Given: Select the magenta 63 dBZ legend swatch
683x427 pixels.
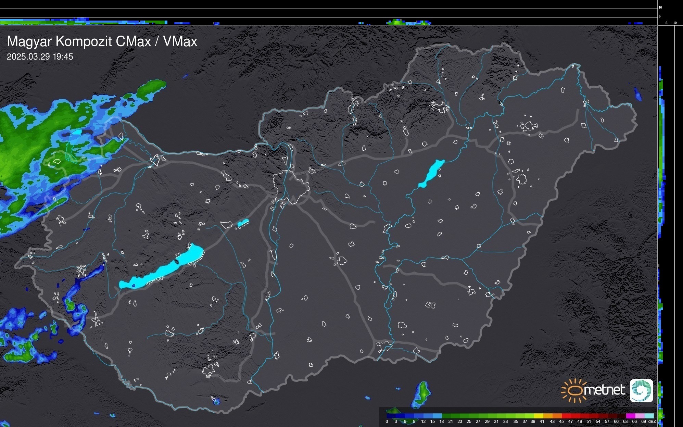Looking at the screenshot, I should 630,416.
